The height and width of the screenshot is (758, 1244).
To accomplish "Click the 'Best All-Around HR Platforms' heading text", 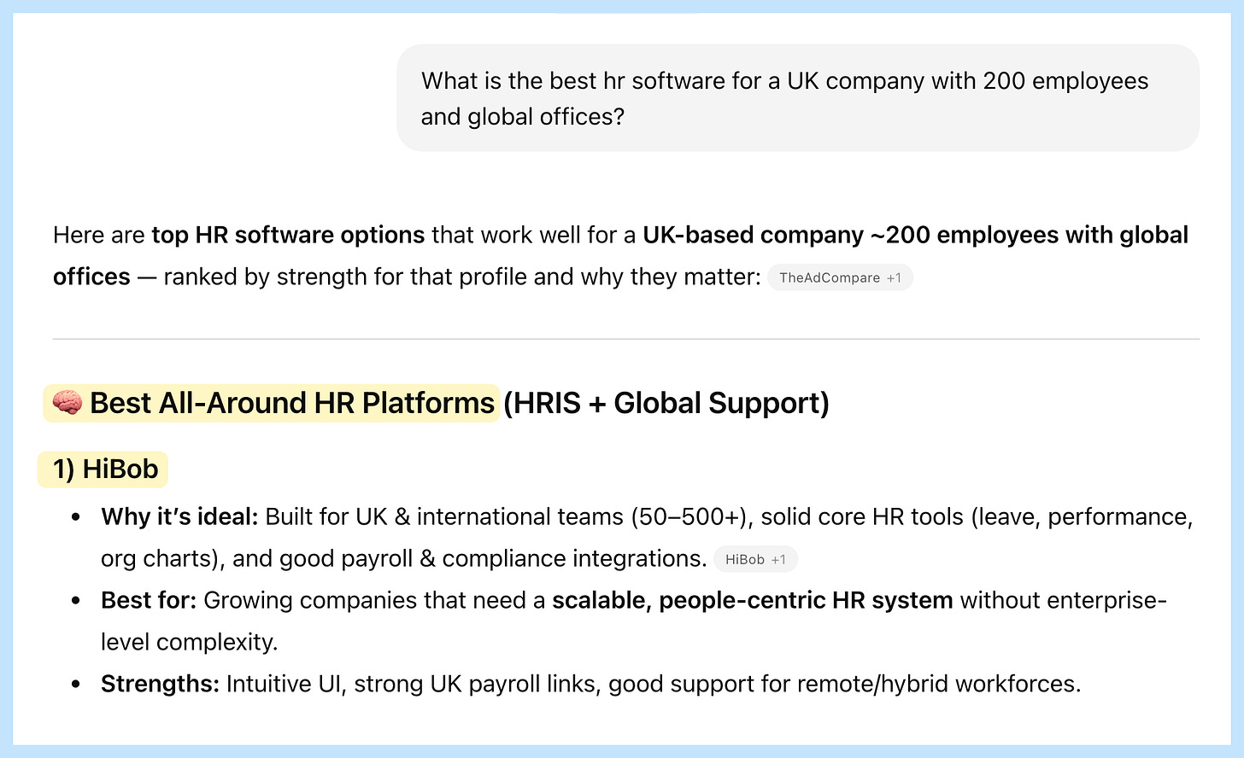I will coord(292,403).
